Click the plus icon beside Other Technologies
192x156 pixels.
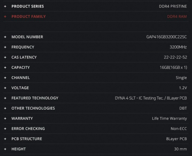click(x=5, y=108)
